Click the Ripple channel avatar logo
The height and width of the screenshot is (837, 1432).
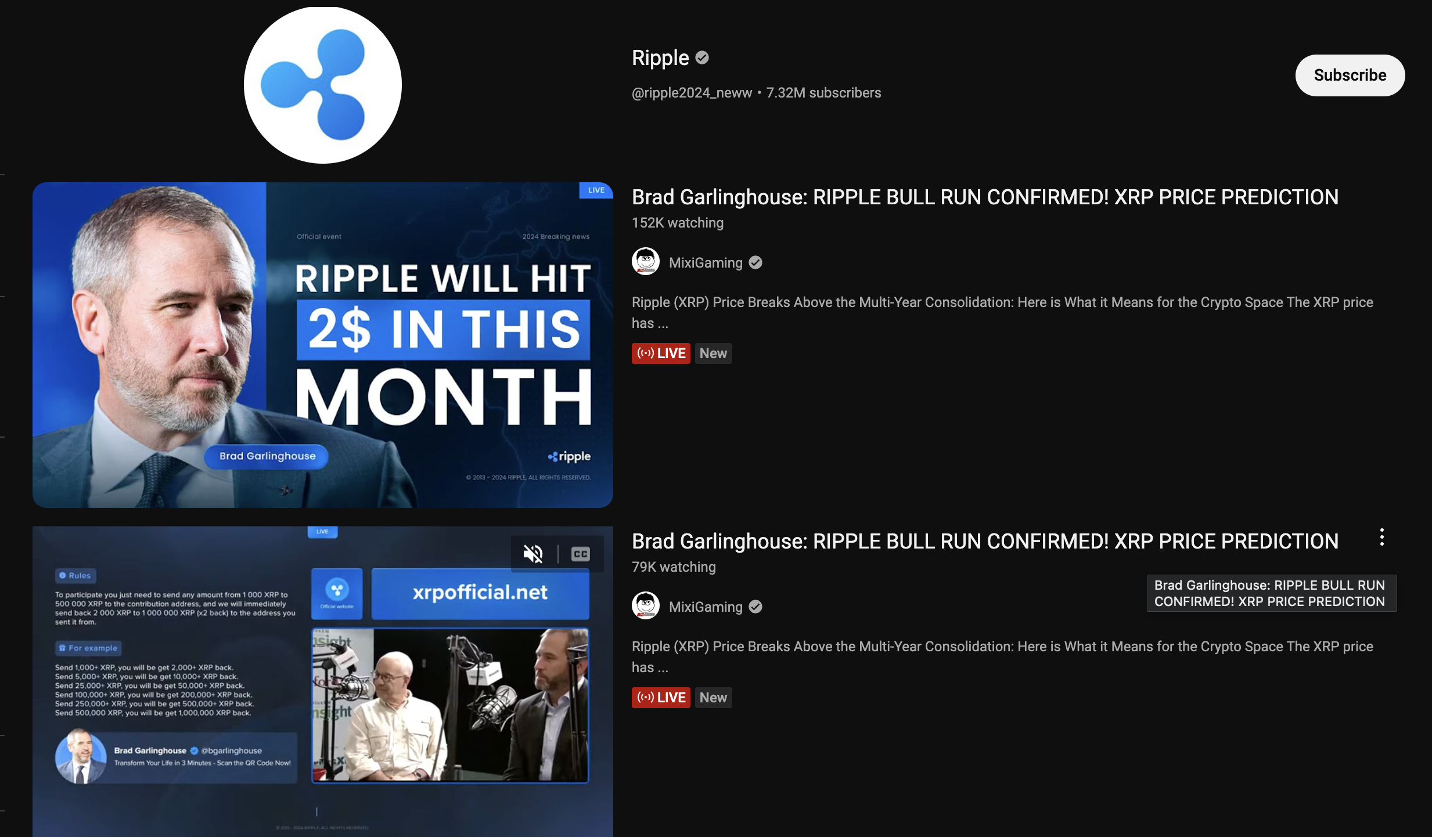[322, 85]
